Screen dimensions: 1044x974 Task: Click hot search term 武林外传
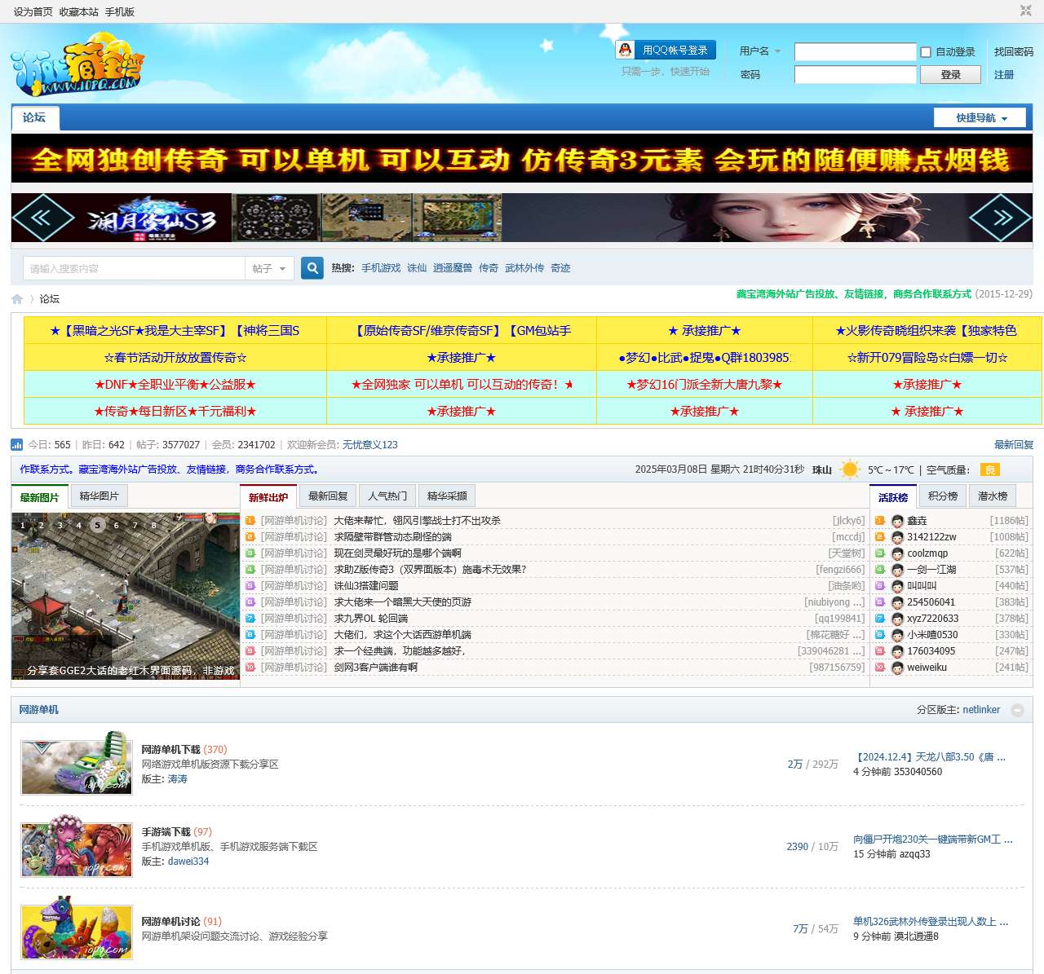click(524, 268)
